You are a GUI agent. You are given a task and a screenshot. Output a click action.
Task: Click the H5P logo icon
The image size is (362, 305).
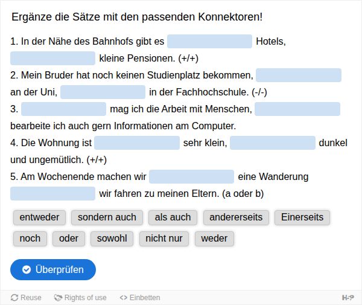(348, 298)
